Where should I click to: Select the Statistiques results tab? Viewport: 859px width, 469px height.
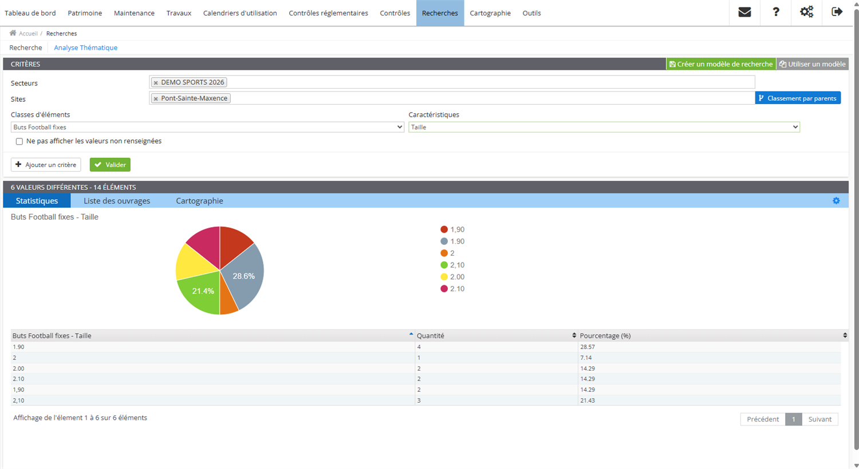pos(37,201)
